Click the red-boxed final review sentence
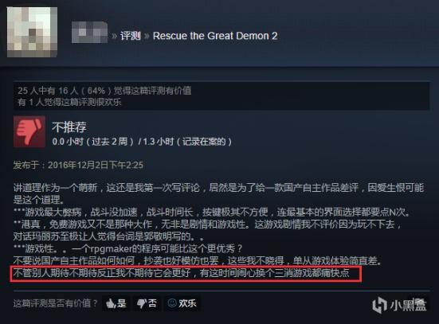The width and height of the screenshot is (439, 324). point(186,274)
